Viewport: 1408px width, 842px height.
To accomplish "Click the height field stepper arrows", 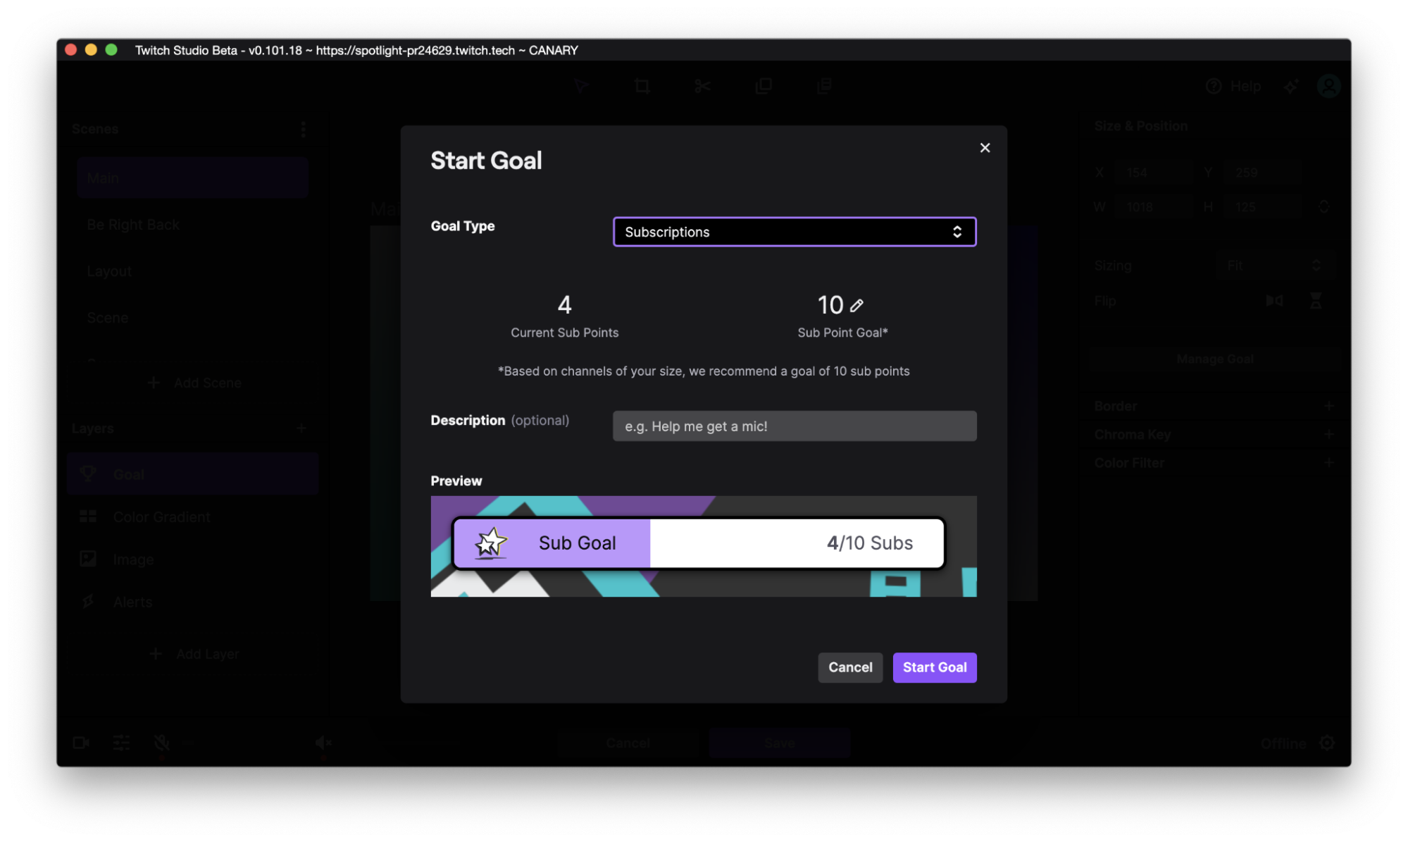I will (x=1323, y=206).
